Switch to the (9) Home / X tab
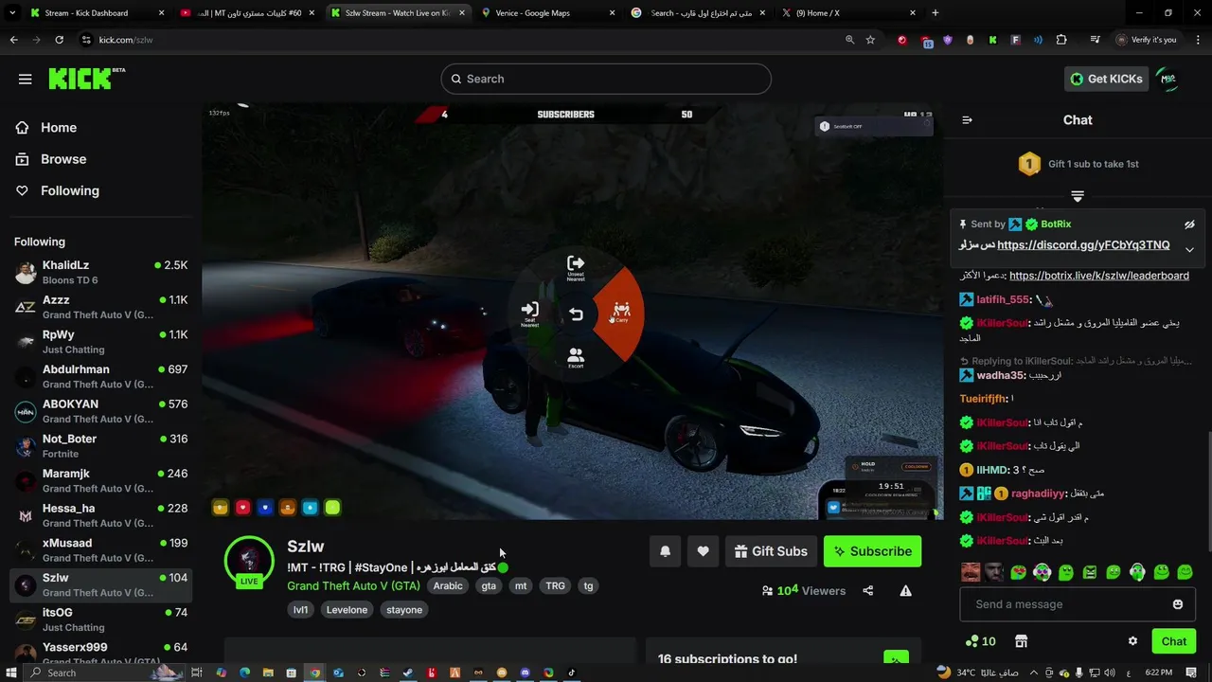 coord(848,13)
